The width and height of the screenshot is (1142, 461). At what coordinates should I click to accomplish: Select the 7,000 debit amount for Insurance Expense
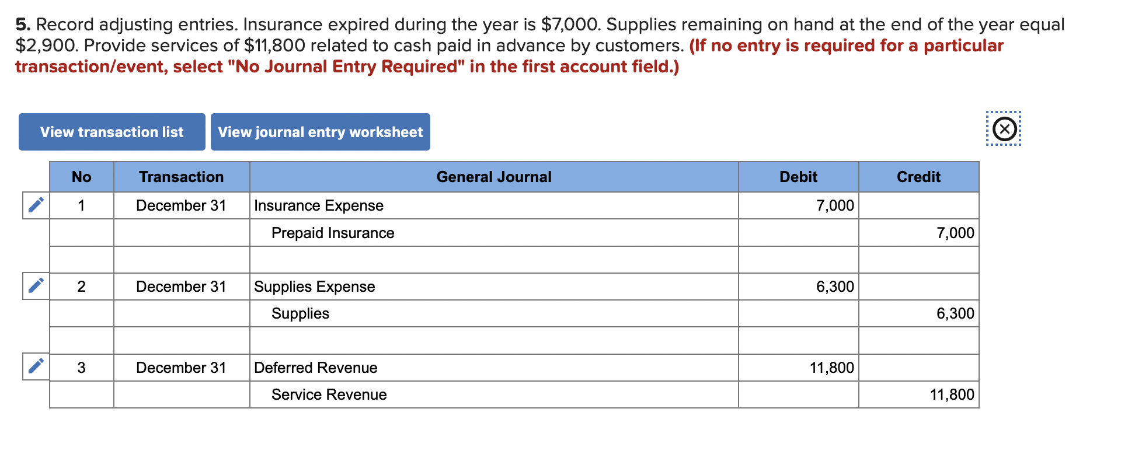coord(836,205)
